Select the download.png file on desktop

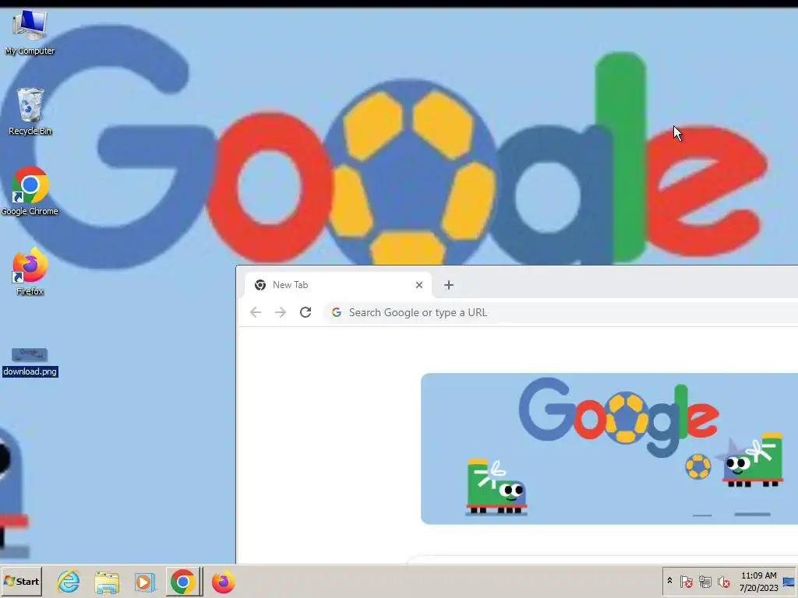coord(30,362)
